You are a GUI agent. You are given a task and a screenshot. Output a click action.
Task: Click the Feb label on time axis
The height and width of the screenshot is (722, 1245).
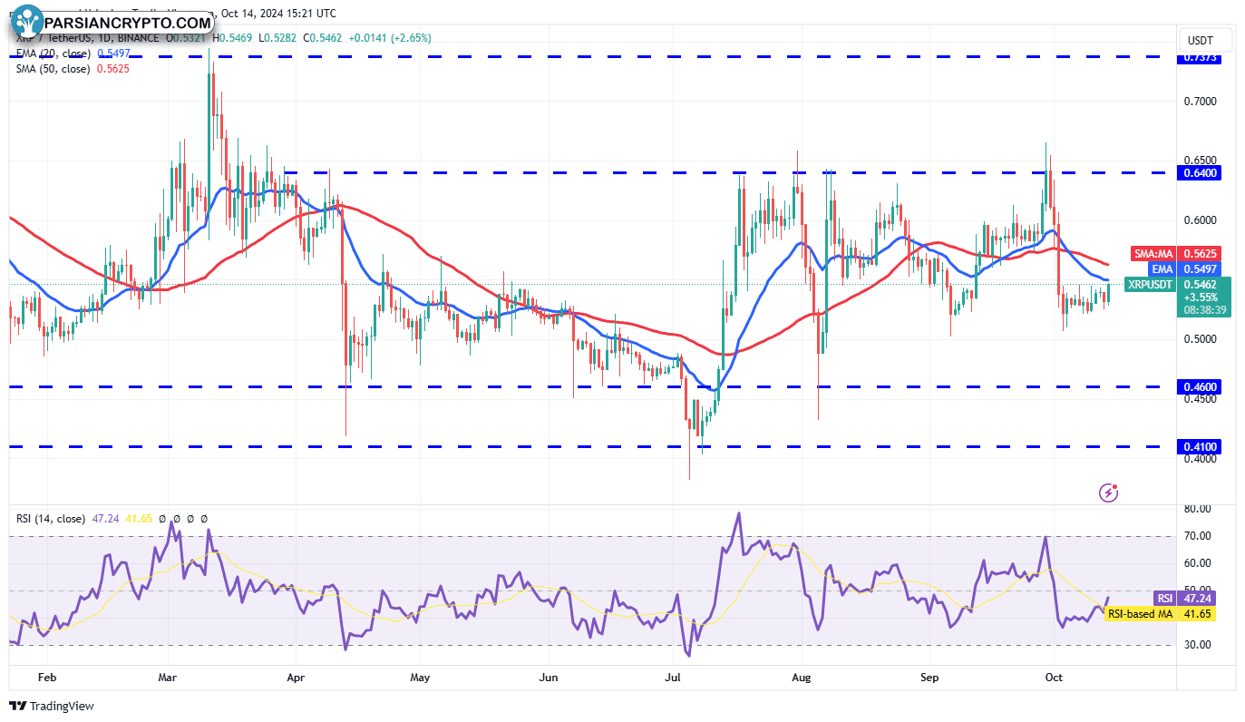pyautogui.click(x=47, y=677)
